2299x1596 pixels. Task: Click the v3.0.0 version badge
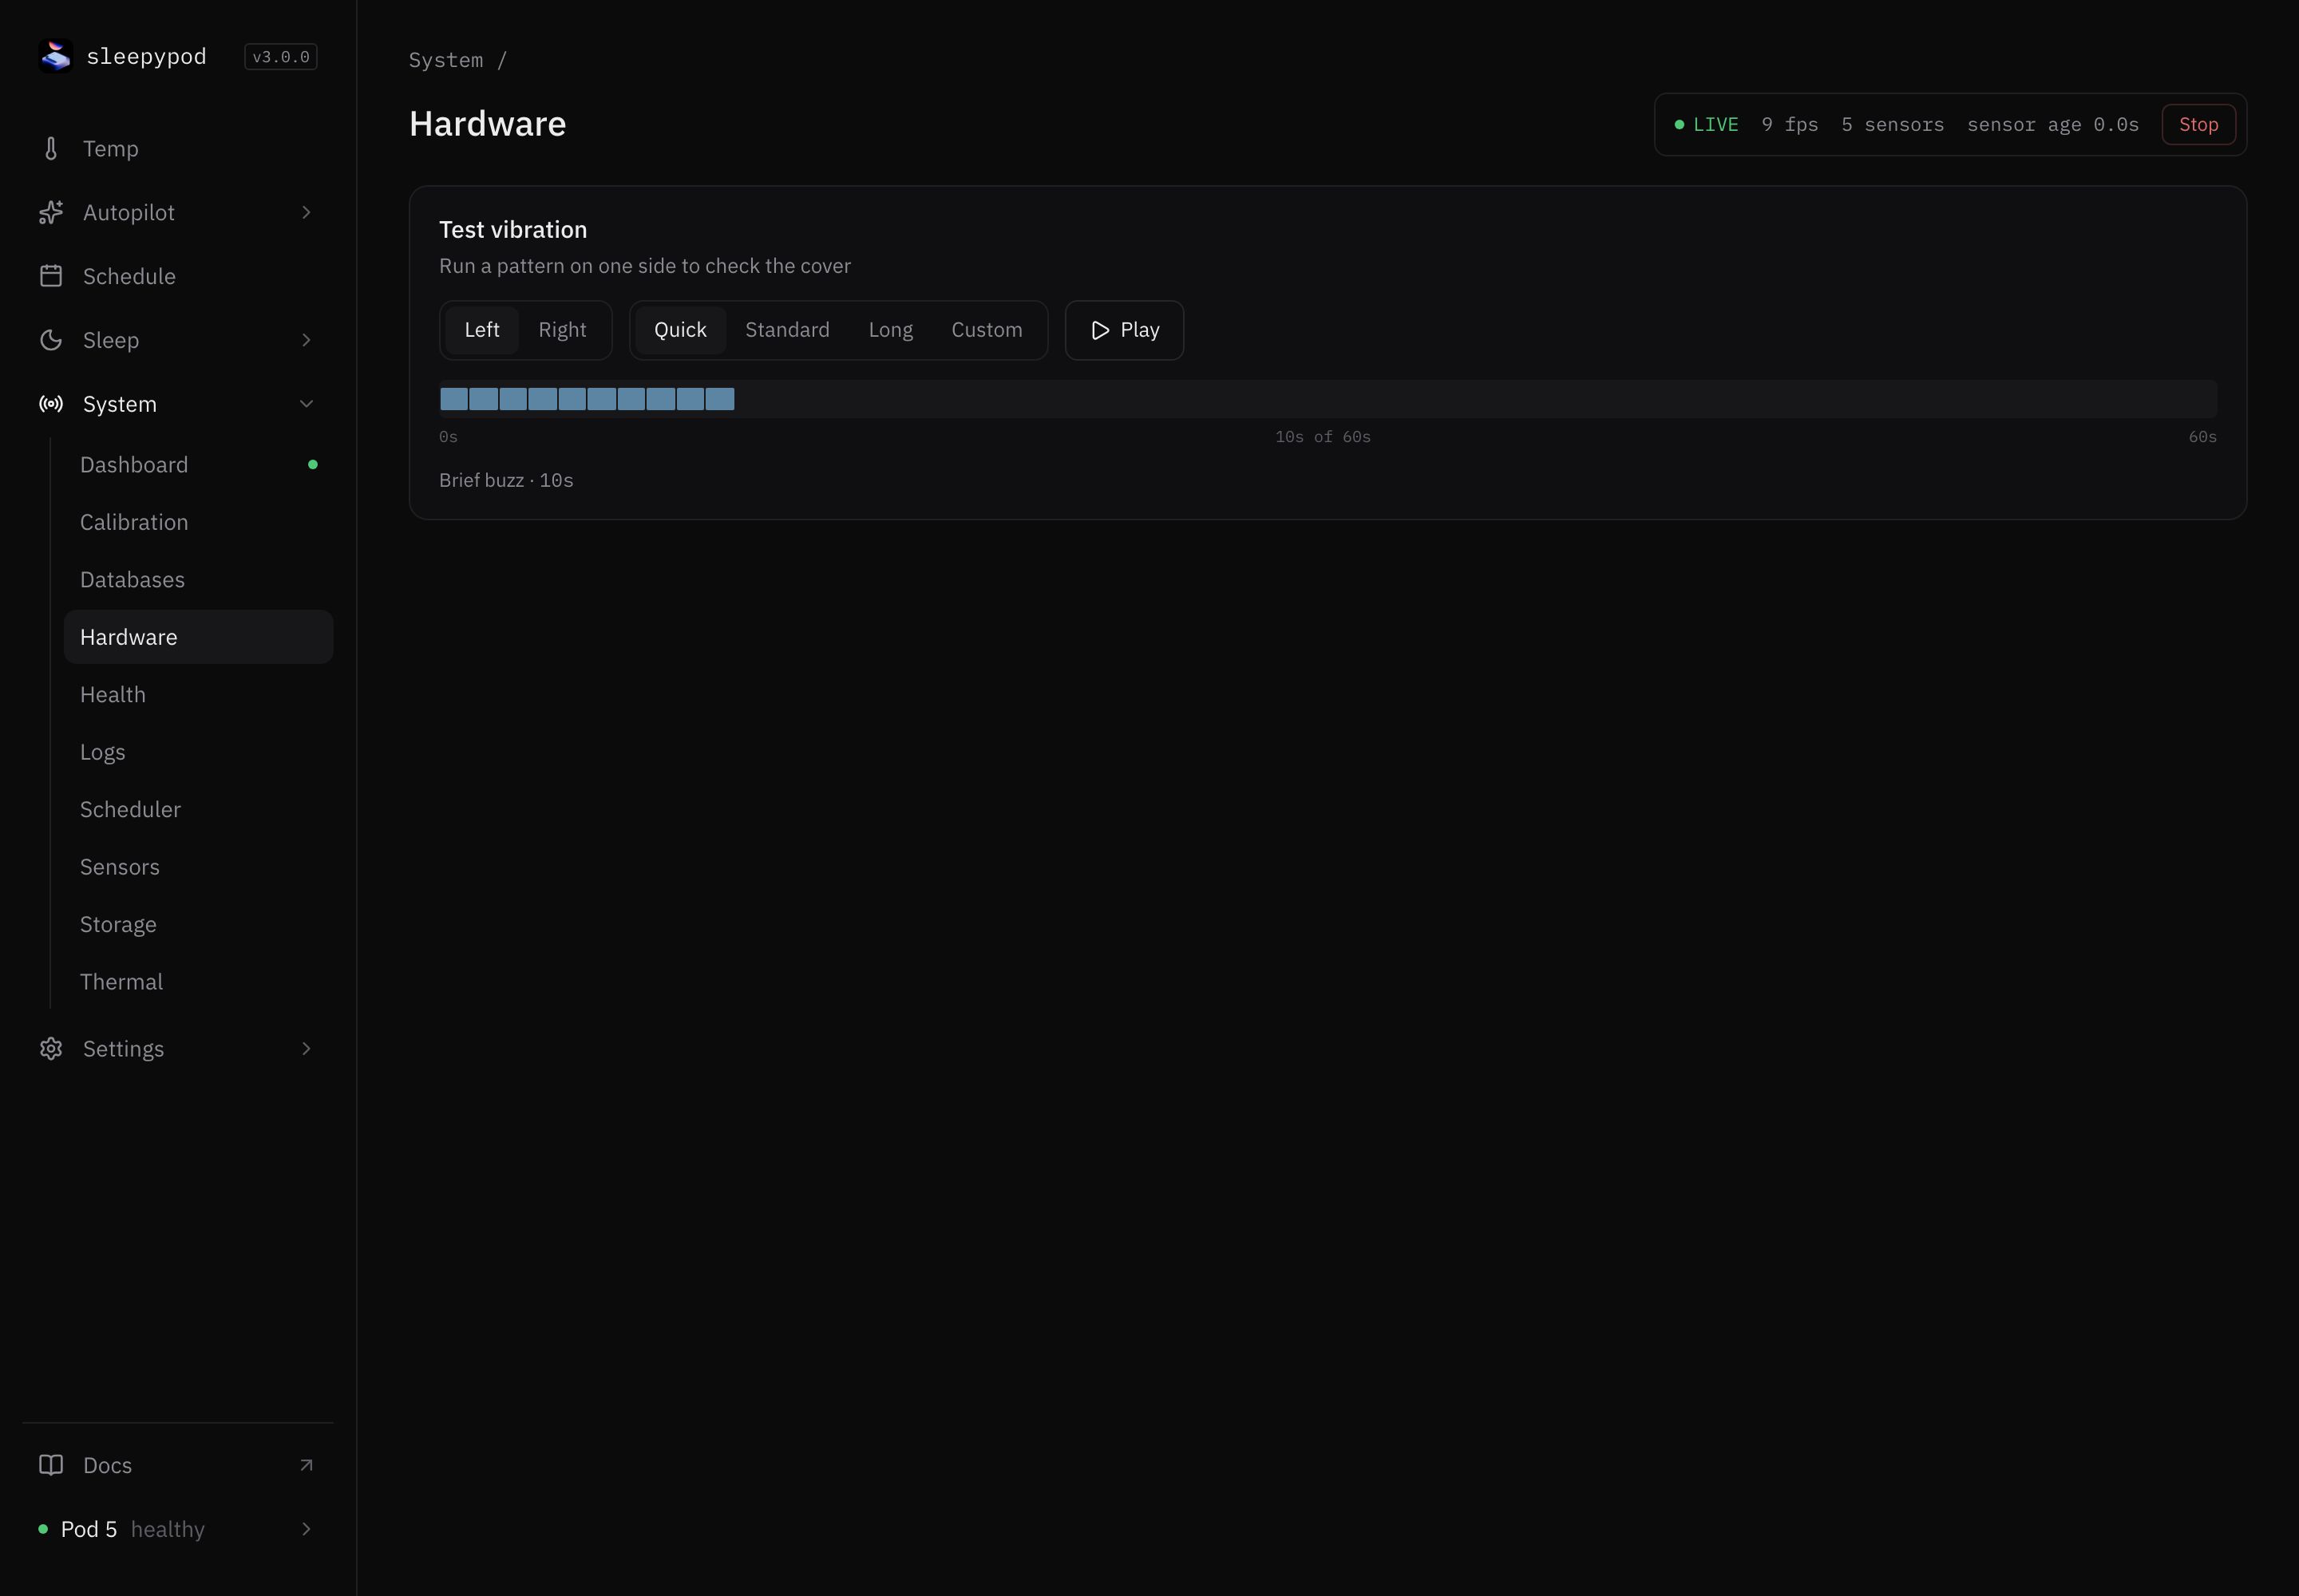[x=281, y=57]
